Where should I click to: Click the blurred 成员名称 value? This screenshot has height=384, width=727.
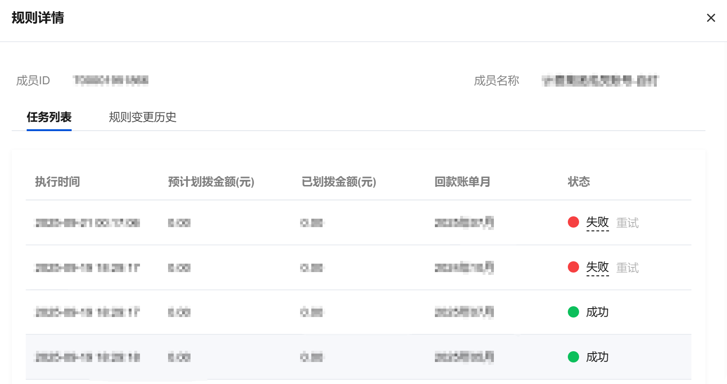[600, 81]
